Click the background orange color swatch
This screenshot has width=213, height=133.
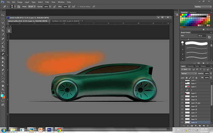[4, 97]
